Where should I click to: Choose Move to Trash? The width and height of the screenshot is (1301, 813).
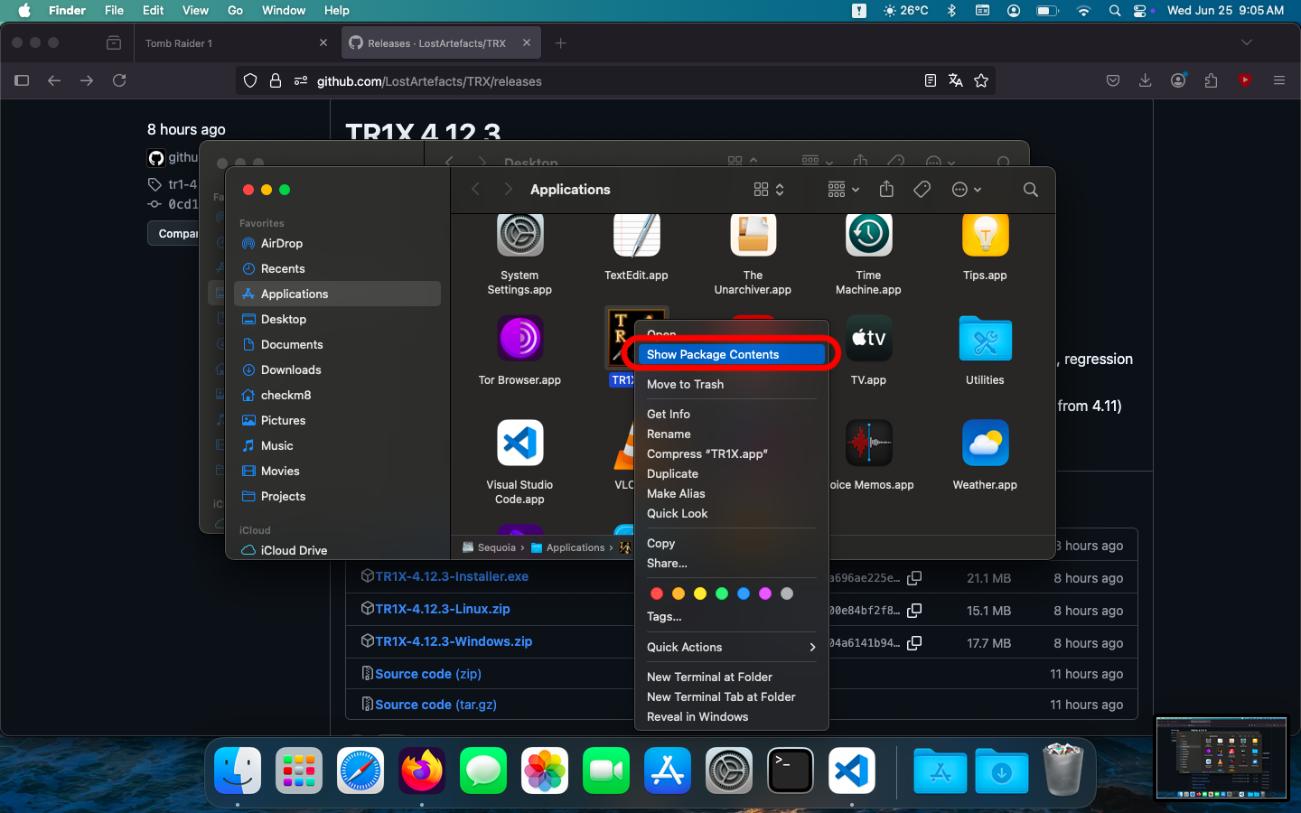[x=732, y=384]
